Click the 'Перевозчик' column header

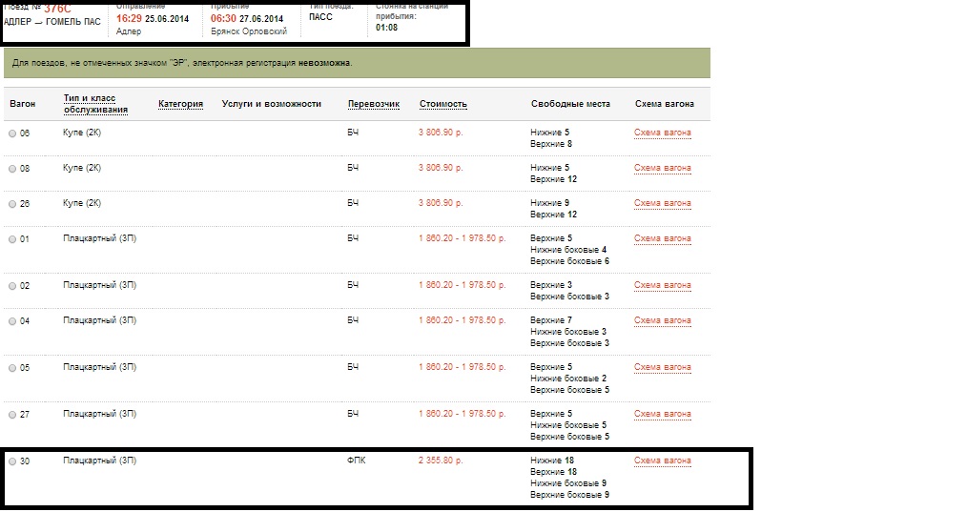click(373, 104)
